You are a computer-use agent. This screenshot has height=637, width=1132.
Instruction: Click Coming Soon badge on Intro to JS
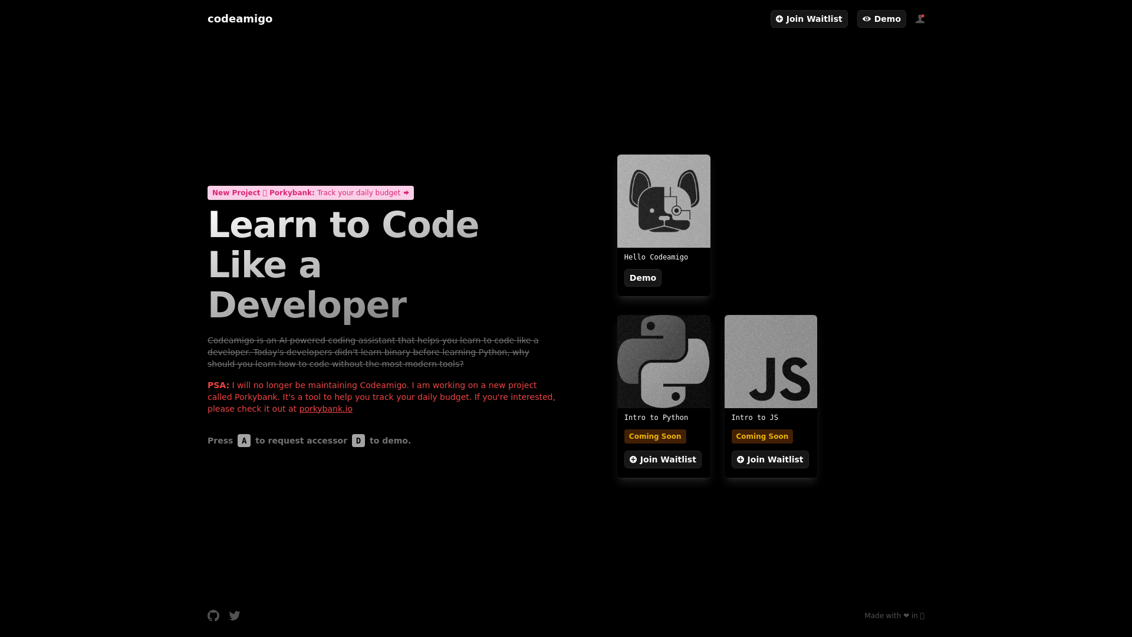pyautogui.click(x=762, y=436)
